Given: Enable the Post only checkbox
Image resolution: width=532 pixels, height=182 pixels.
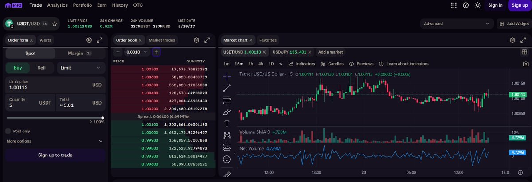Looking at the screenshot, I should click(x=8, y=131).
